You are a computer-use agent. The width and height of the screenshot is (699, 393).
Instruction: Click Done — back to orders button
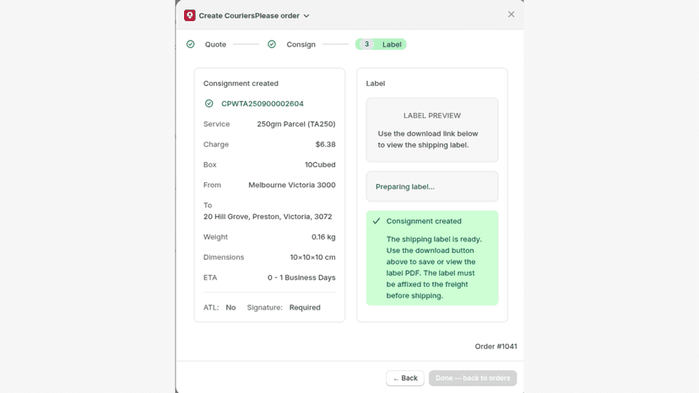coord(473,378)
